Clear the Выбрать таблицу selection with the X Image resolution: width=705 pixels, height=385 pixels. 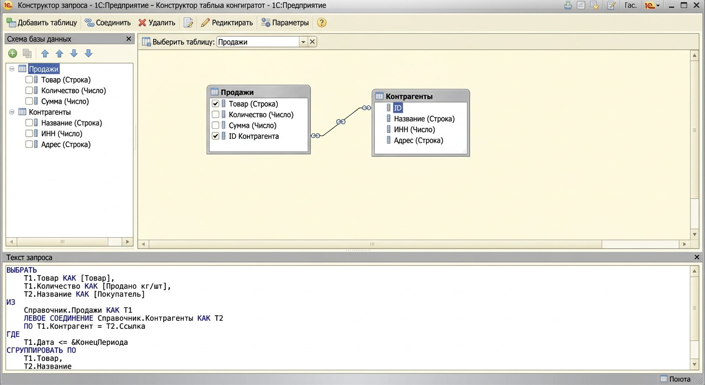click(x=312, y=42)
